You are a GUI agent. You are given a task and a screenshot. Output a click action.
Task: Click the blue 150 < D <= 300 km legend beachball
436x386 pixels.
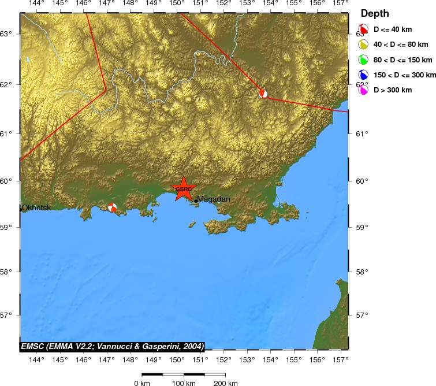pos(363,75)
